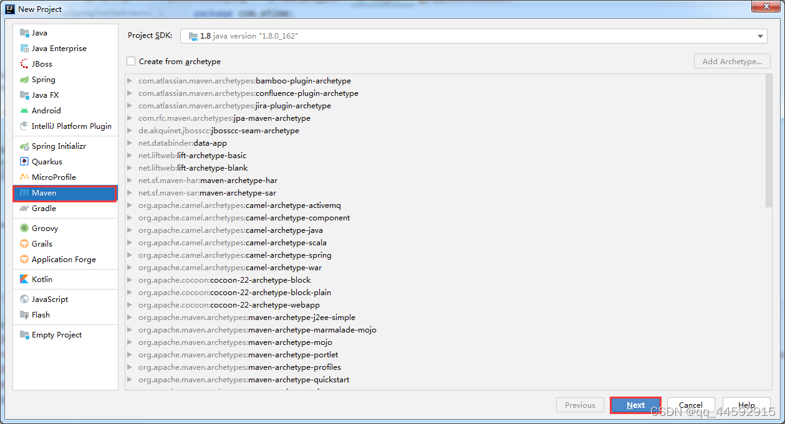The image size is (785, 424).
Task: Expand the data-app archetype node
Action: click(x=130, y=143)
